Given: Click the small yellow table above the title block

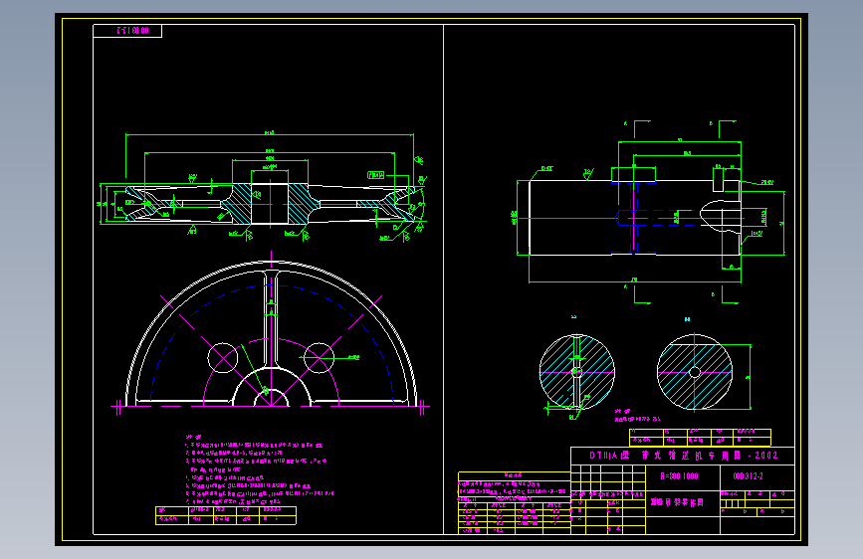Looking at the screenshot, I should click(700, 437).
